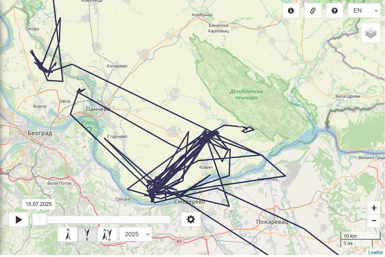Zoom out with the minus button

[x=374, y=221]
